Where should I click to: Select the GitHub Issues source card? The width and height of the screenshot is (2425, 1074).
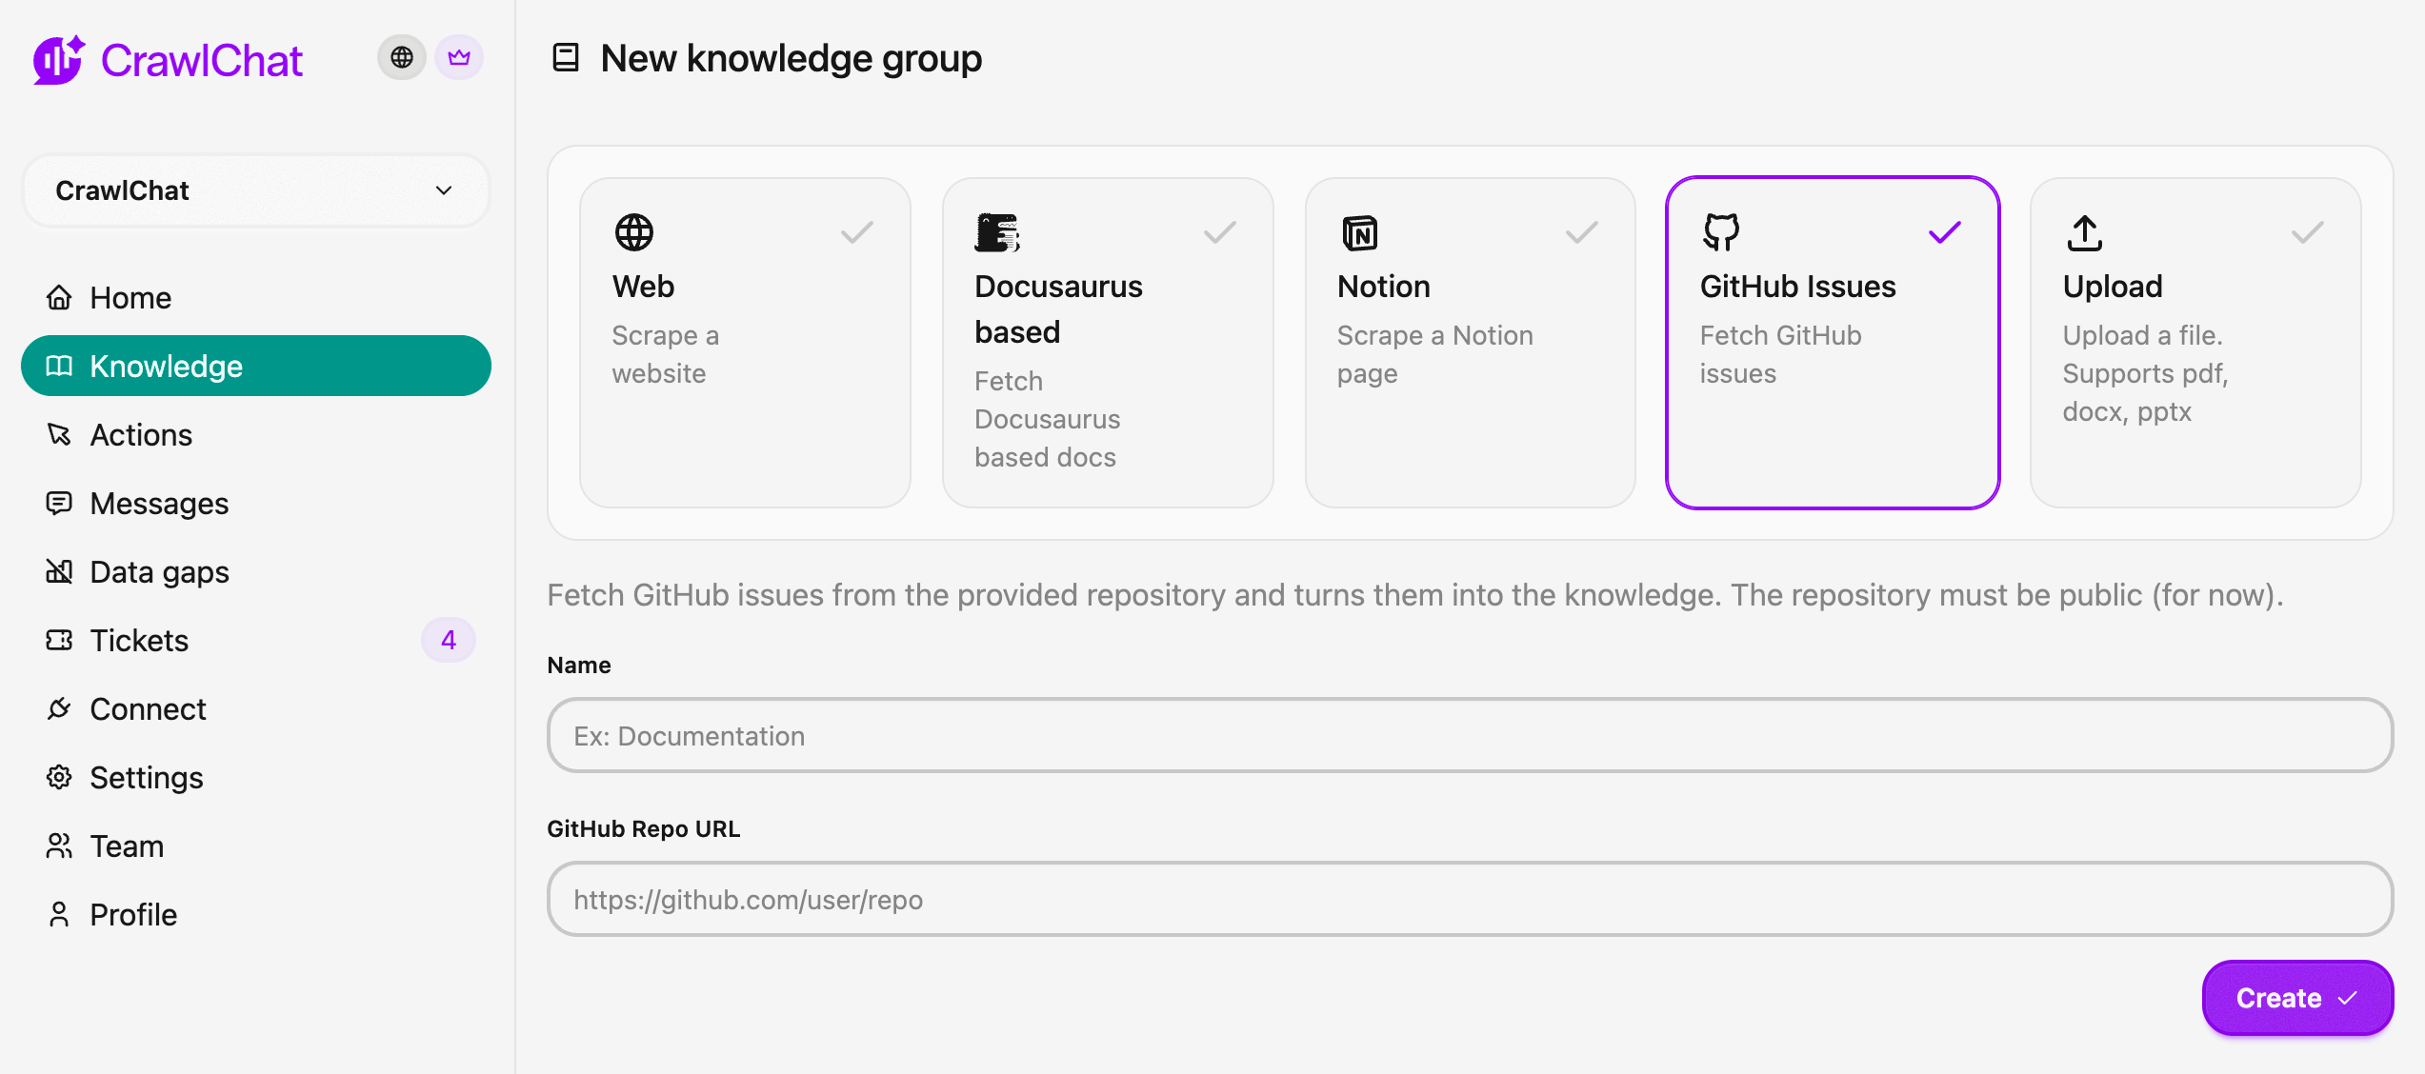coord(1833,343)
